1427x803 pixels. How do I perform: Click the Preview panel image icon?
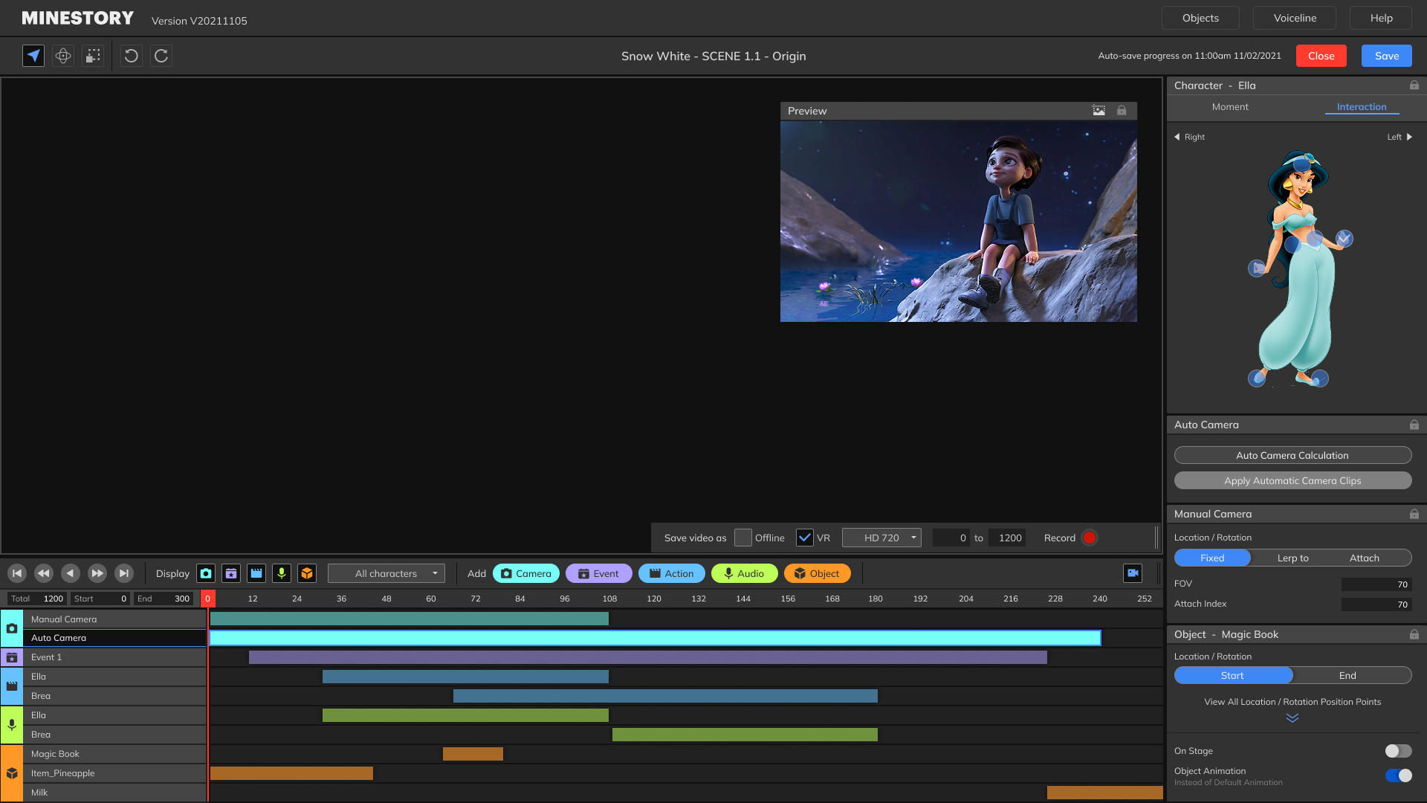1098,111
